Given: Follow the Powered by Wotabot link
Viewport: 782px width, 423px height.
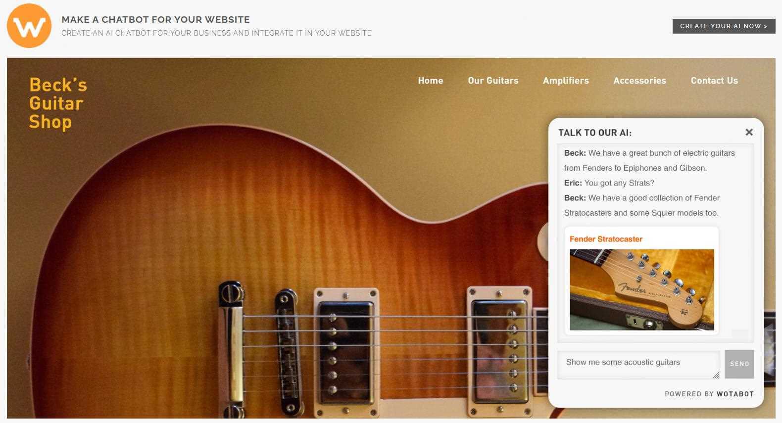Looking at the screenshot, I should [x=709, y=394].
